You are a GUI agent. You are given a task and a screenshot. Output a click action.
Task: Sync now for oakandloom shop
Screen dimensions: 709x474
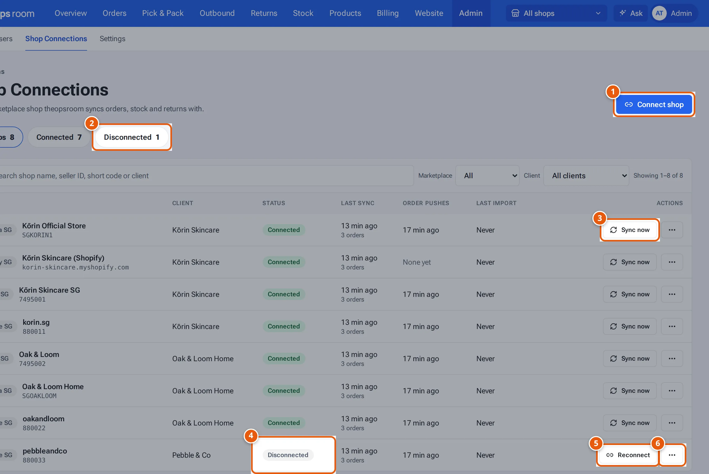[x=629, y=423]
